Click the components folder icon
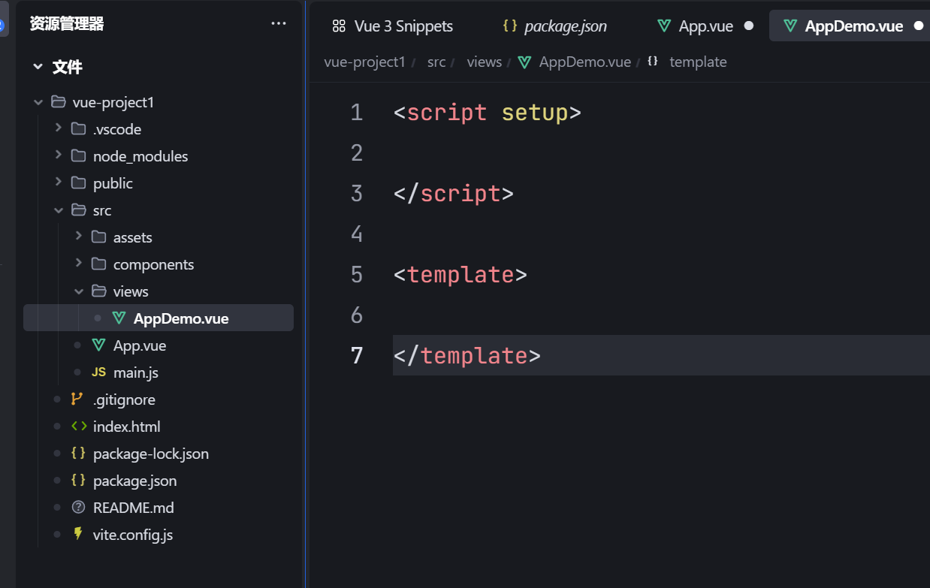 point(98,264)
